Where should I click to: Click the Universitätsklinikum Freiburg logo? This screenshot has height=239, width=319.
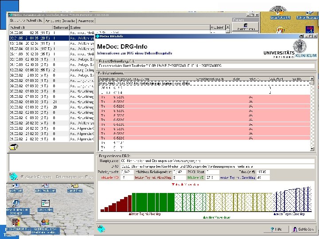click(x=290, y=49)
